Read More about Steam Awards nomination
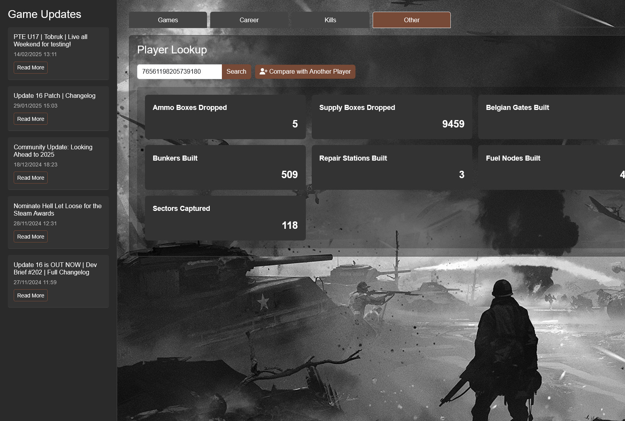 point(30,237)
